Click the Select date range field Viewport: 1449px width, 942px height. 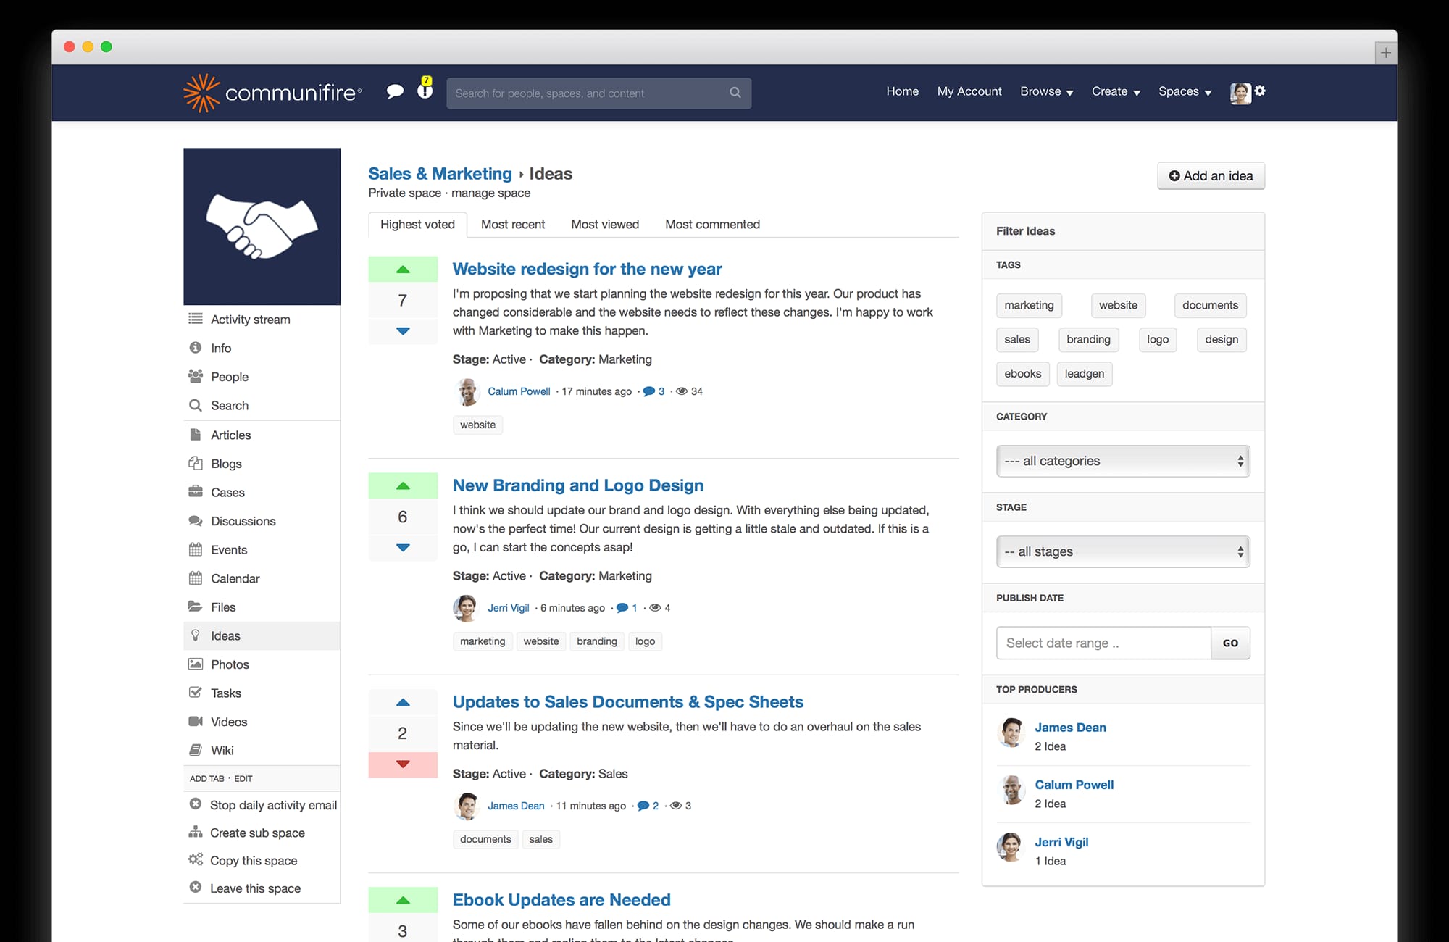[x=1103, y=643]
